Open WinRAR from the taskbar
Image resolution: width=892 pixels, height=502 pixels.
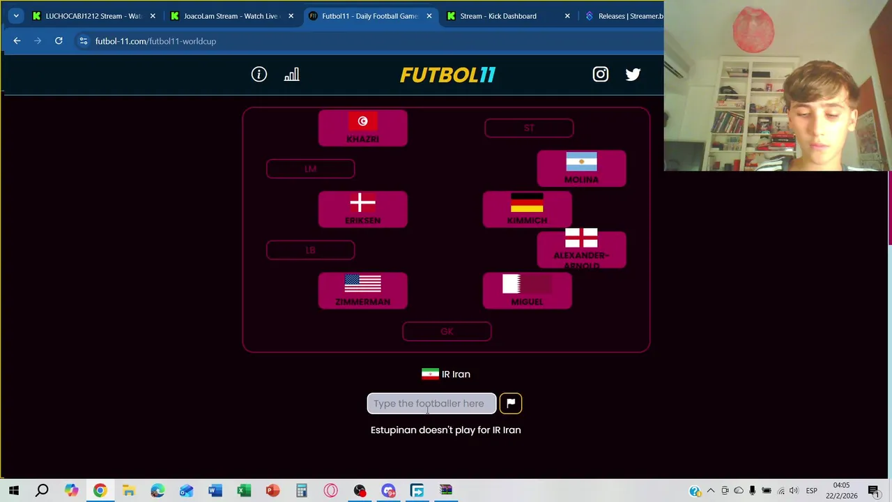(x=445, y=490)
